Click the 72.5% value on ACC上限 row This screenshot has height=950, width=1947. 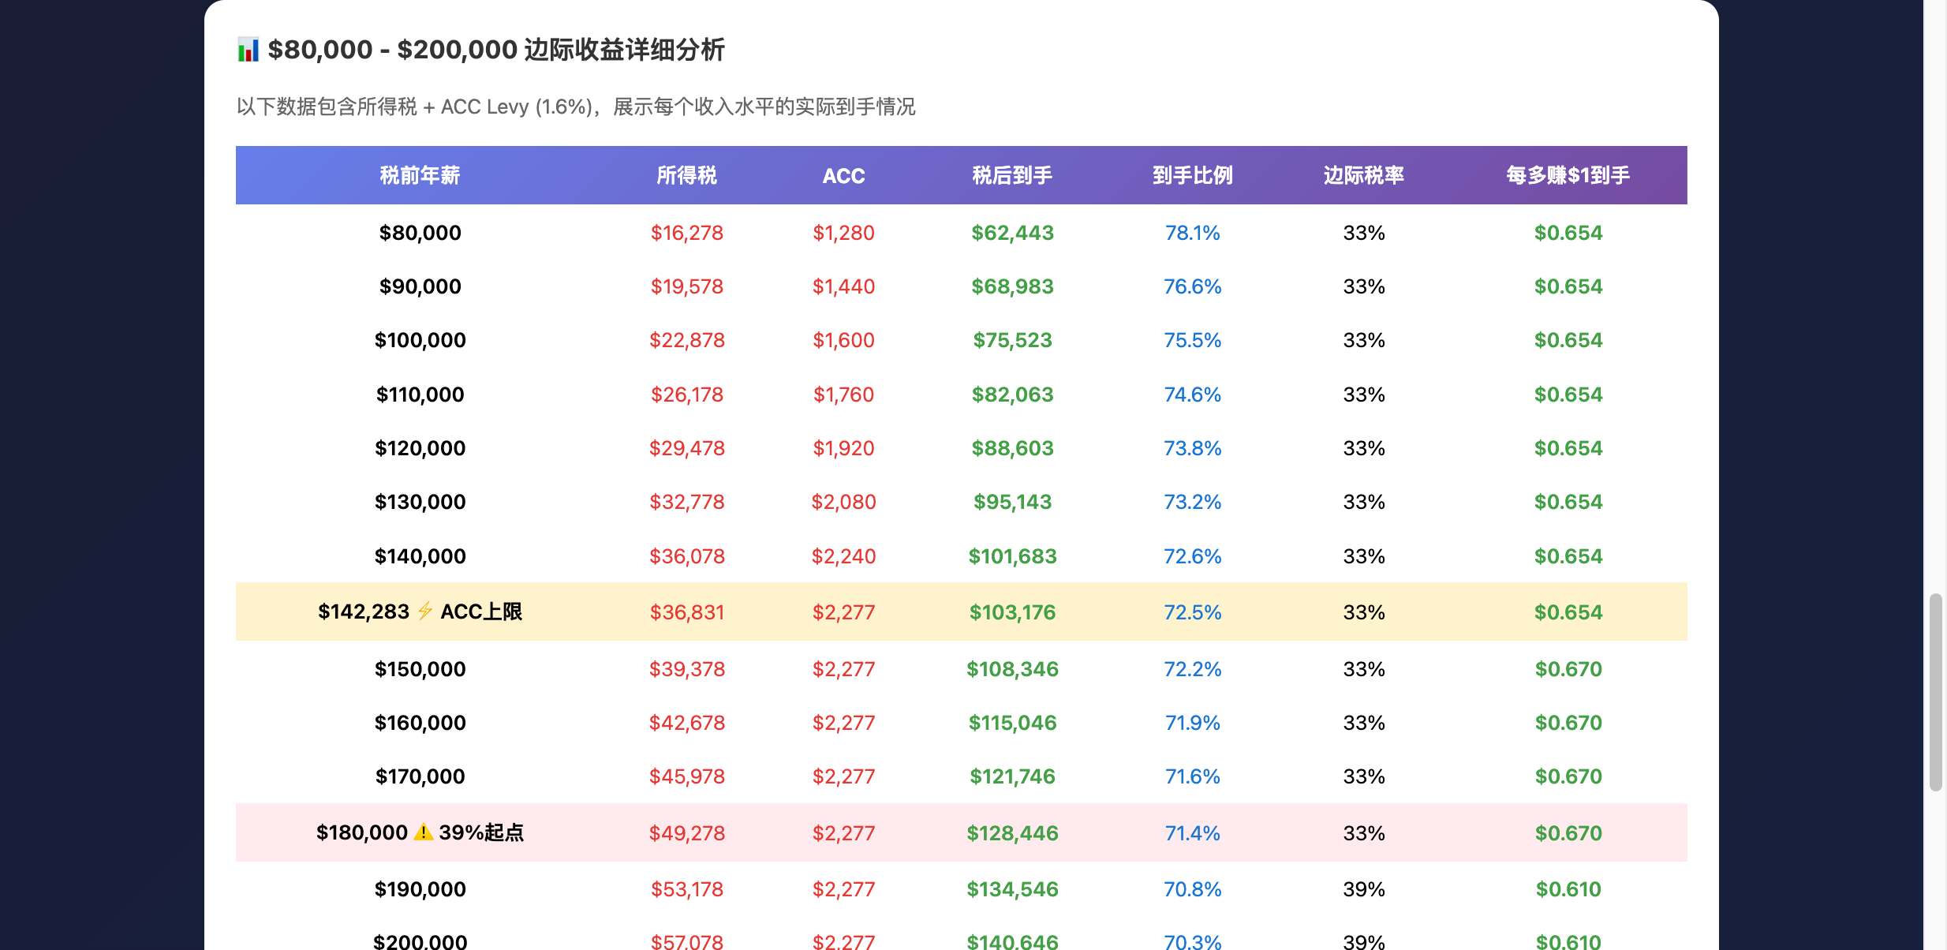point(1192,611)
